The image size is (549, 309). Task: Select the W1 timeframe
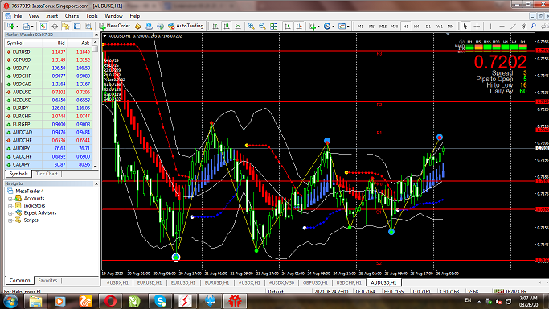point(439,27)
